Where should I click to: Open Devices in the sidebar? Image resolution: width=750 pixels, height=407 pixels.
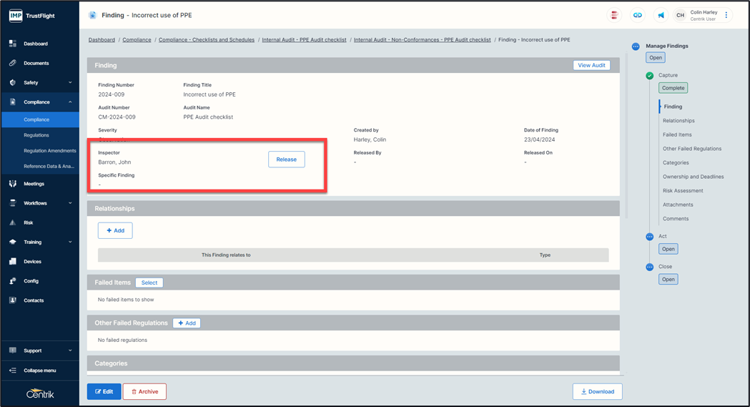[32, 262]
